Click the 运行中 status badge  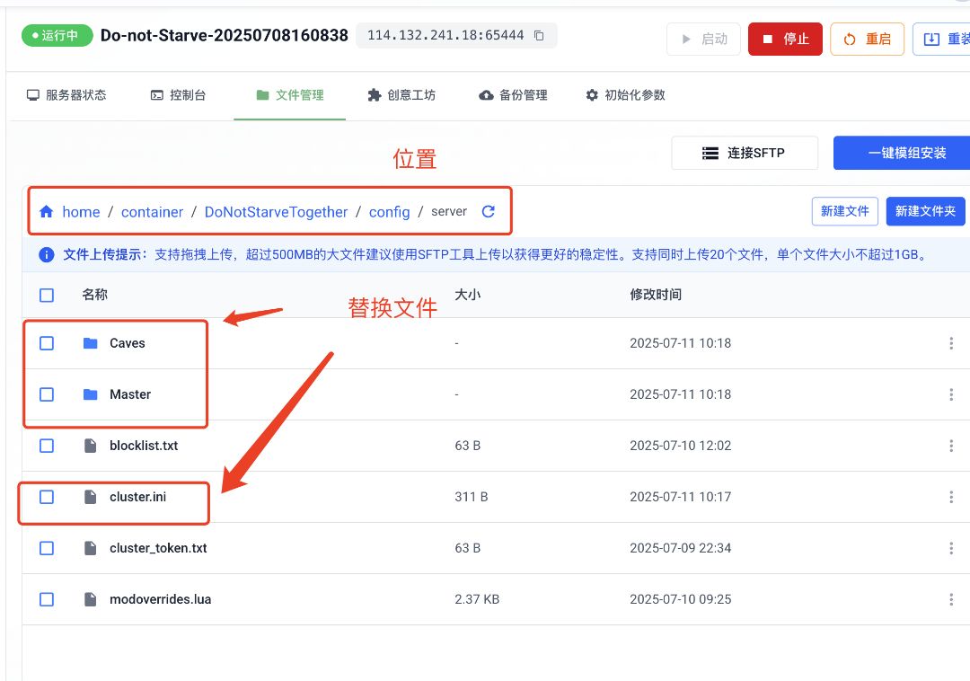pos(57,36)
